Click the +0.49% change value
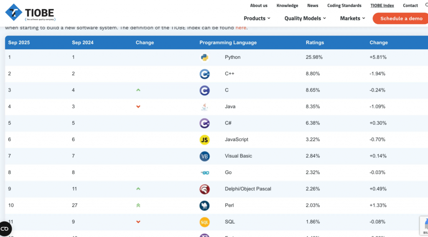 [x=378, y=189]
